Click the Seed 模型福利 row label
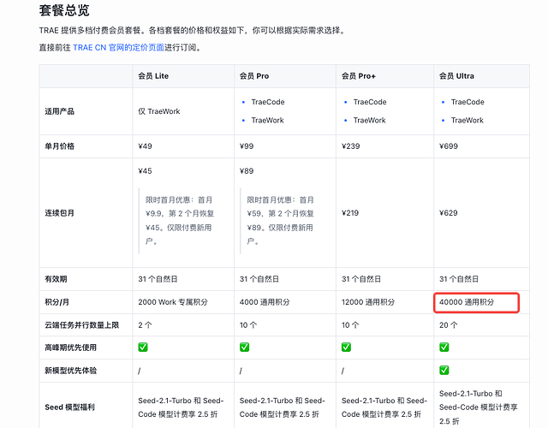 click(x=69, y=407)
